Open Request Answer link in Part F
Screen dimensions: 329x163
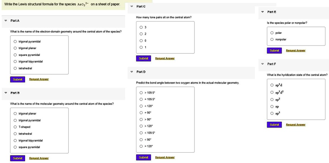296,125
